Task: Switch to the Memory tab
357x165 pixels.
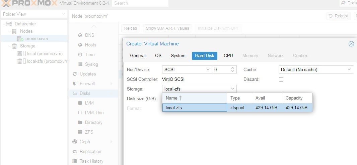Action: point(250,55)
